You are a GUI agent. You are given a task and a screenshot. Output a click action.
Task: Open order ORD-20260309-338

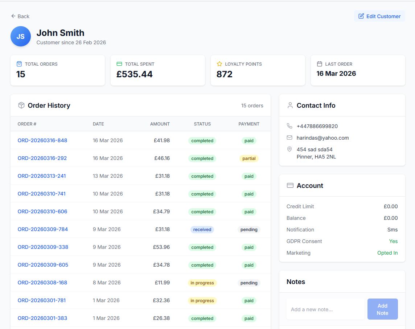[43, 247]
